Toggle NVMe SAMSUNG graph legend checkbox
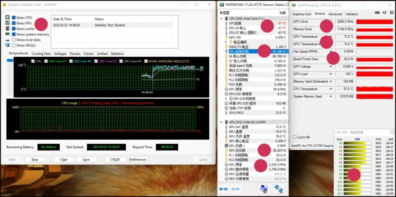 point(146,61)
